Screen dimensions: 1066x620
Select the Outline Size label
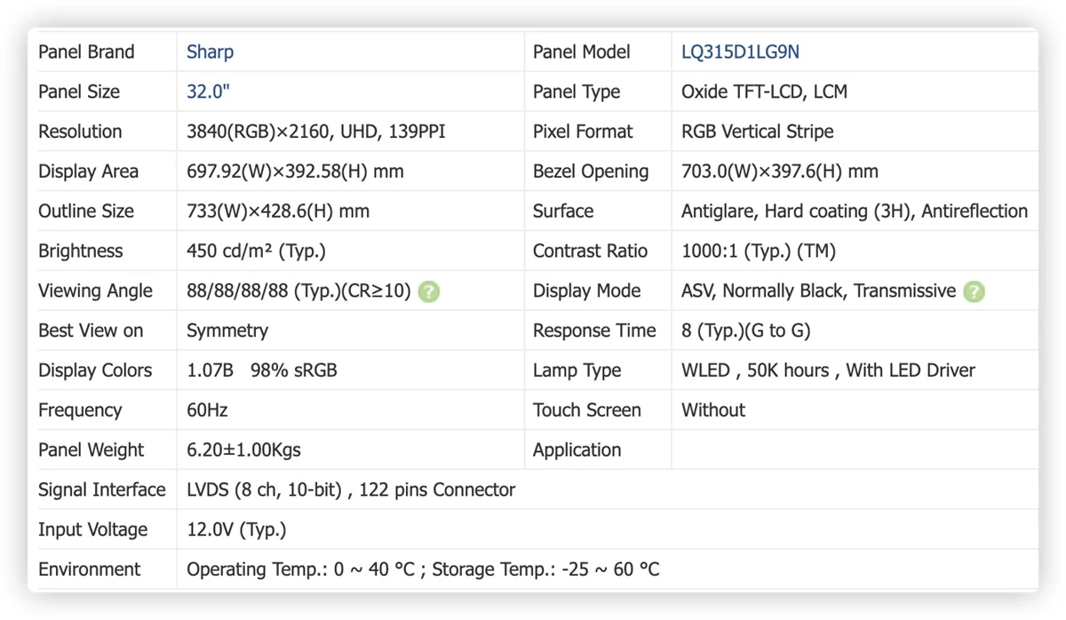point(86,211)
